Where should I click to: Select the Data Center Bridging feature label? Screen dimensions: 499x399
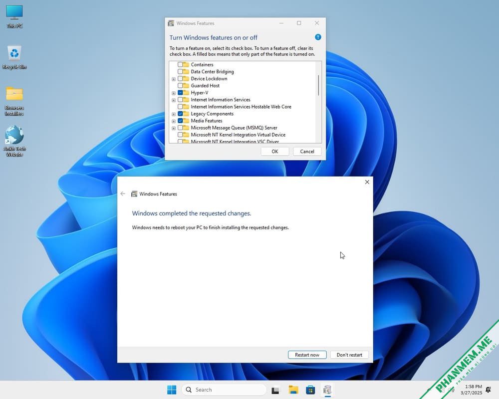point(212,72)
